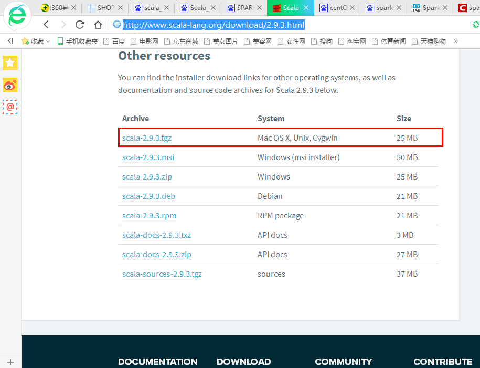Close the SHOP tab

click(120, 8)
